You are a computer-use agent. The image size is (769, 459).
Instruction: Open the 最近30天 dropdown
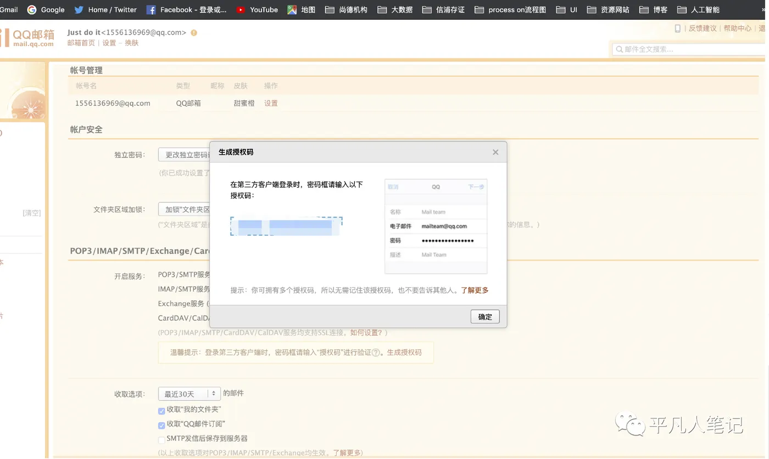pyautogui.click(x=190, y=394)
